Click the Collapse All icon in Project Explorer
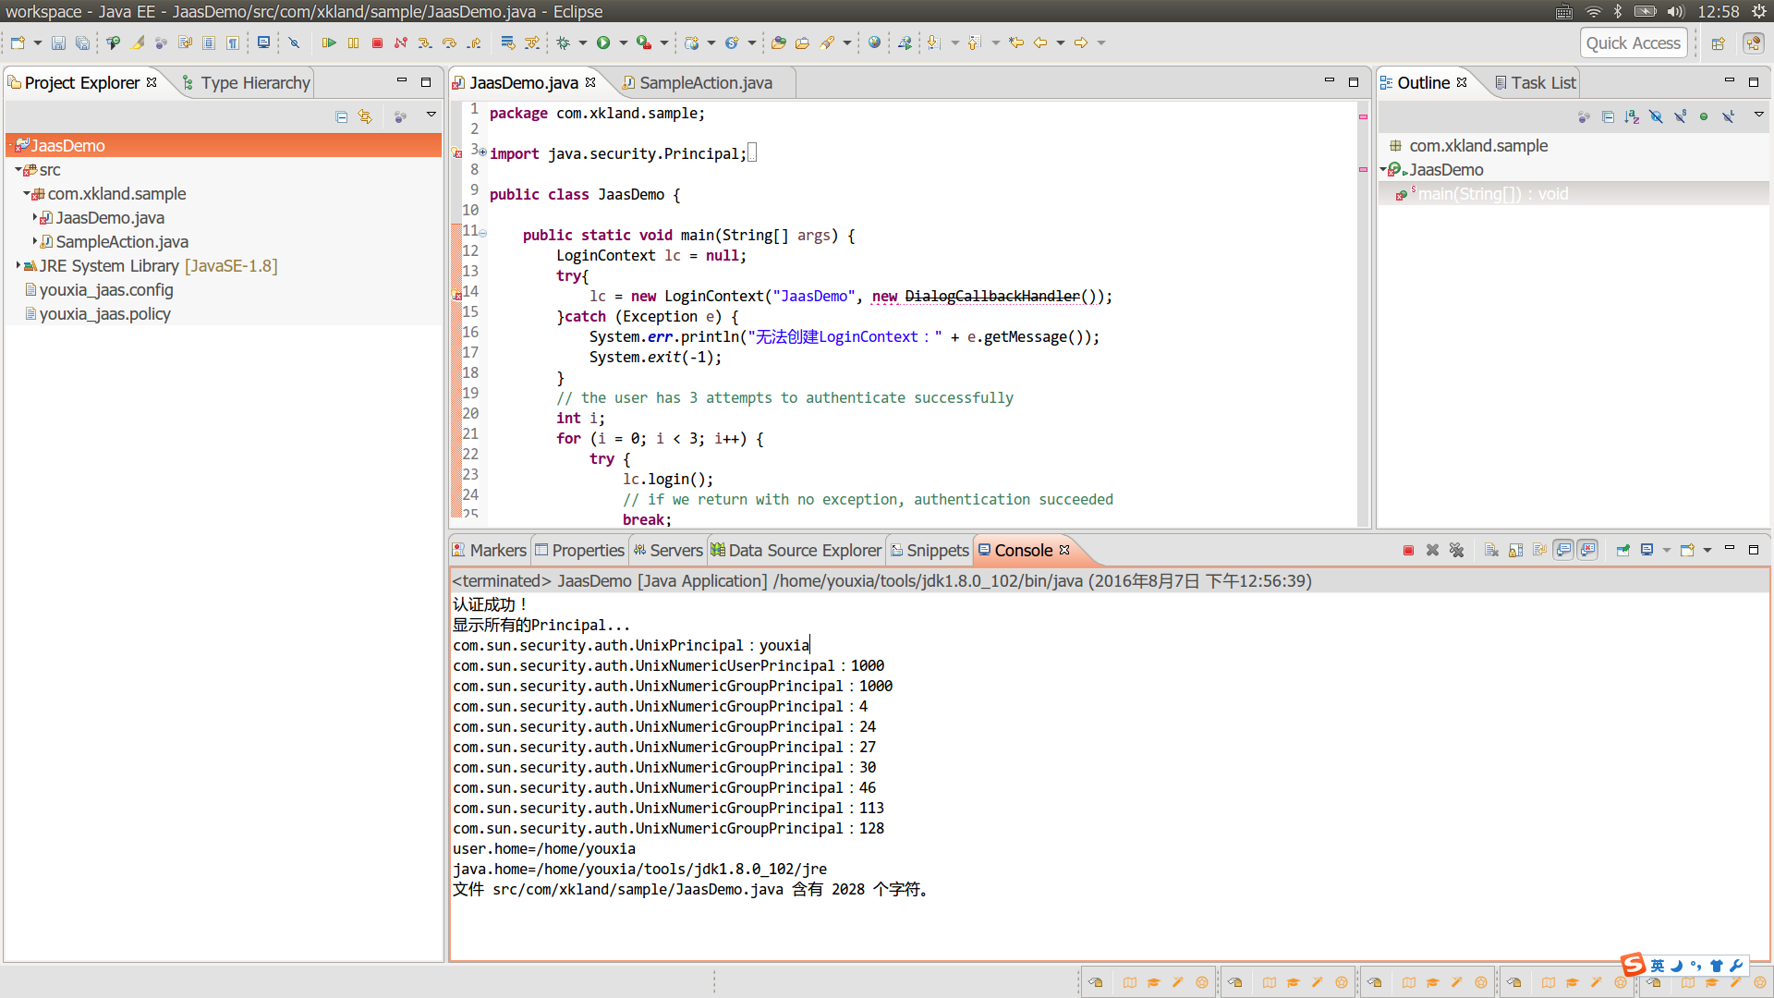The width and height of the screenshot is (1774, 998). (x=341, y=116)
